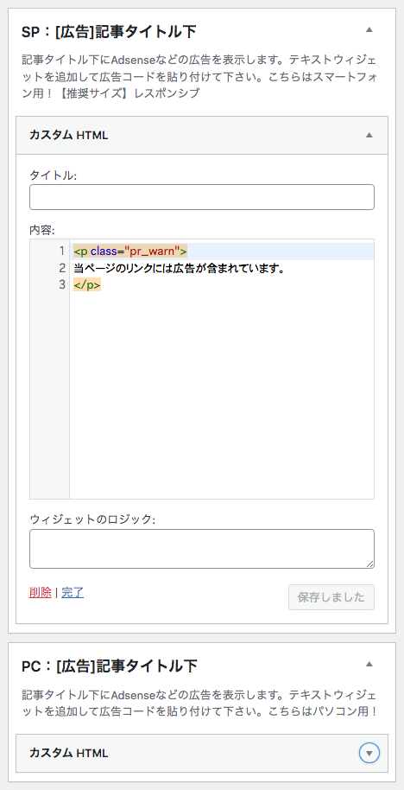
Task: Collapse the カスタム HTML widget in SP area
Action: pyautogui.click(x=369, y=135)
